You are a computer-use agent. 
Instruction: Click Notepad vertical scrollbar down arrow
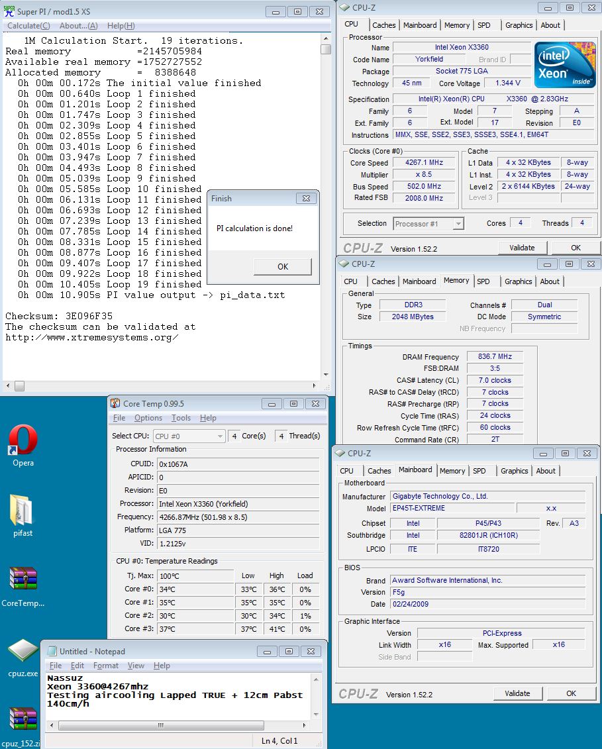click(316, 714)
